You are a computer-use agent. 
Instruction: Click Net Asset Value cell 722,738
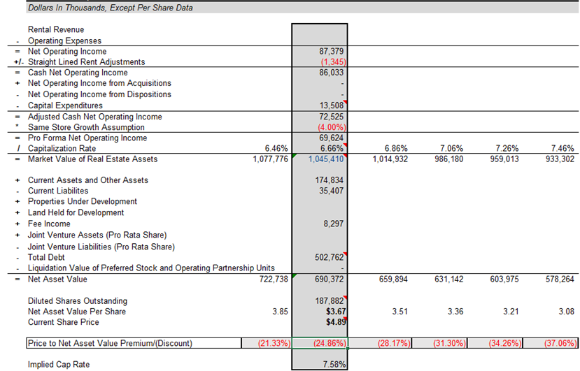click(274, 279)
